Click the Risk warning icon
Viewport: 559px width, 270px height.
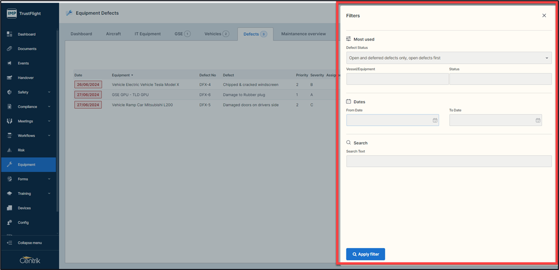coord(10,150)
